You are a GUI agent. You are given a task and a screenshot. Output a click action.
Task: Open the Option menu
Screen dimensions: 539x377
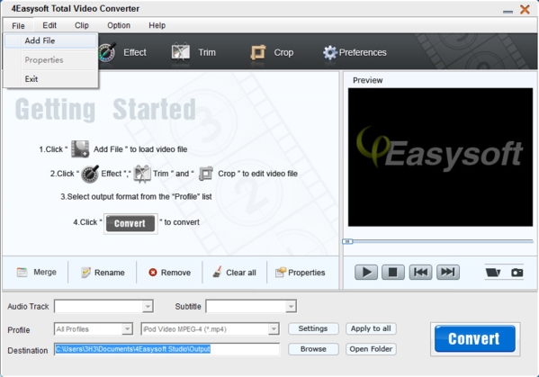point(119,25)
